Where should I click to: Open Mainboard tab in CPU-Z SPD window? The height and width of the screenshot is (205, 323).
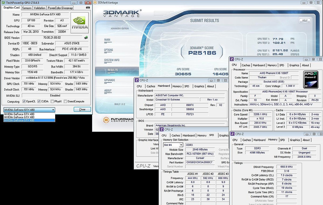189,135
